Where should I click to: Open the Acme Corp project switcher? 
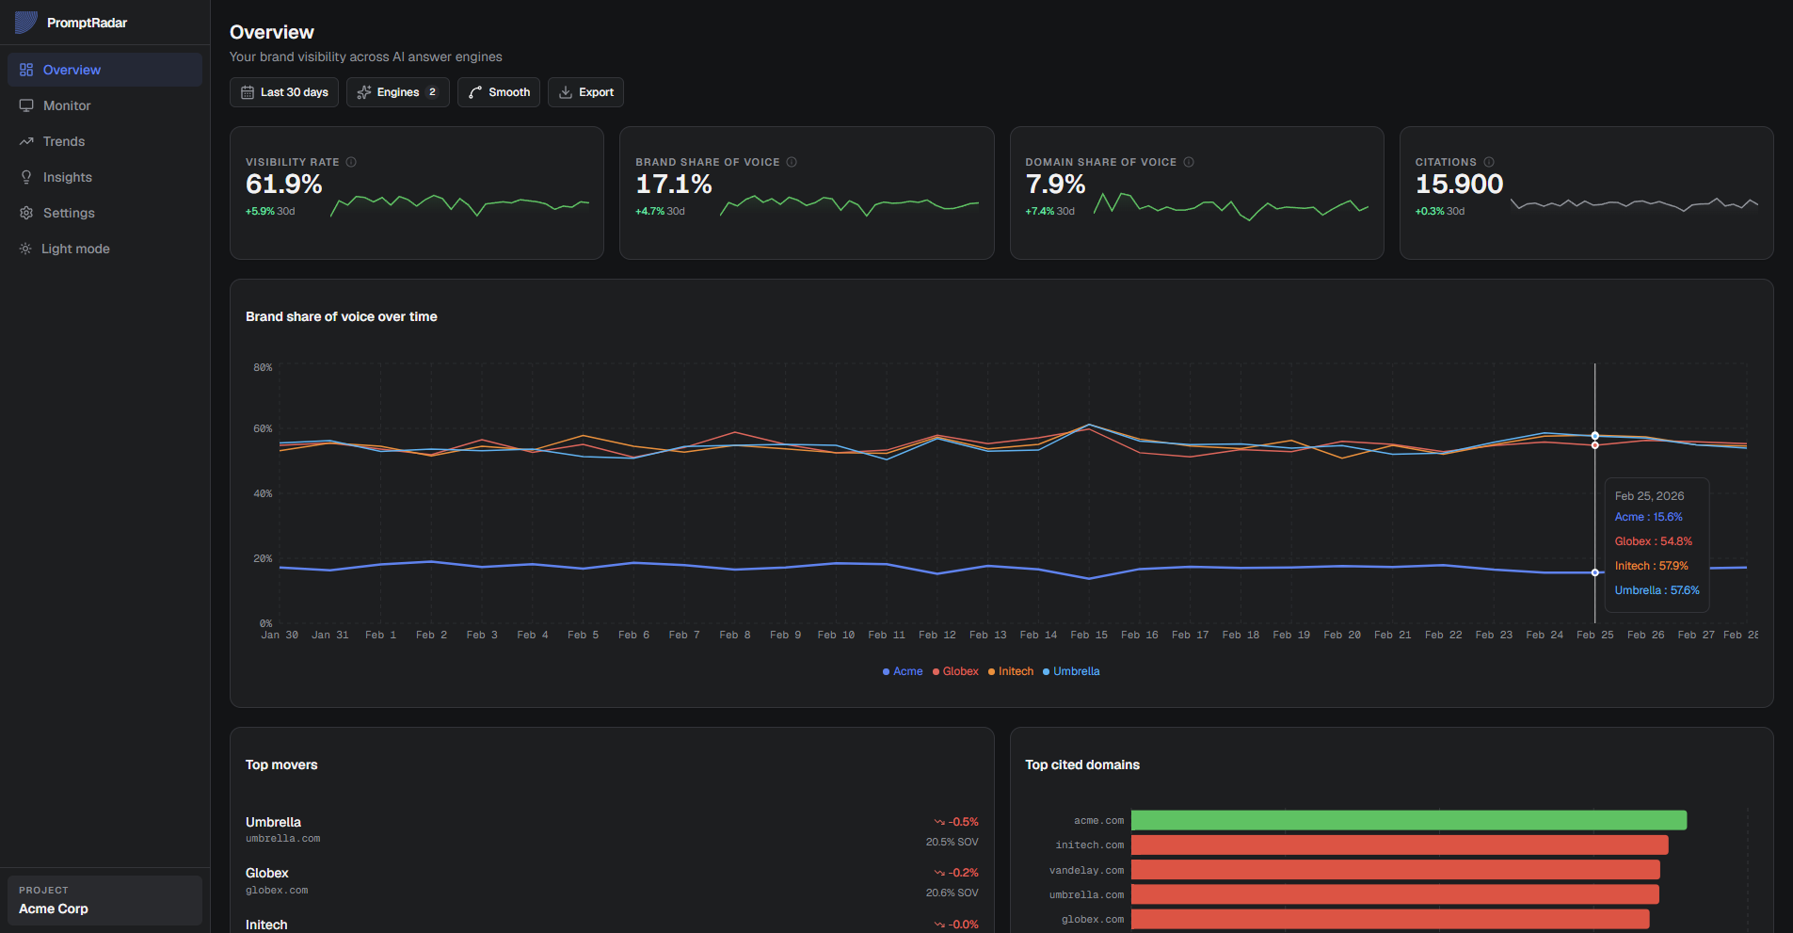(104, 900)
